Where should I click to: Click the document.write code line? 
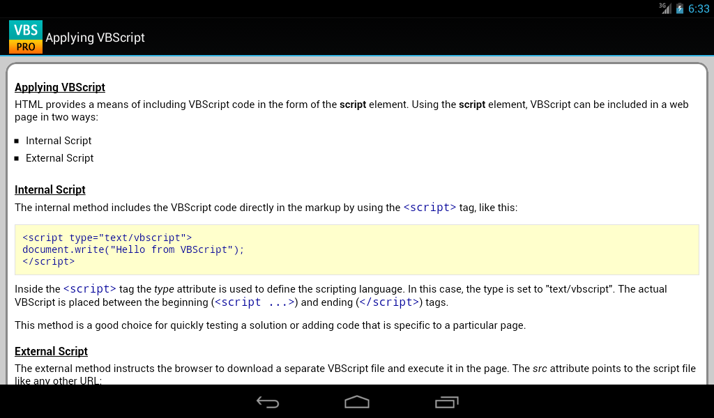tap(133, 249)
